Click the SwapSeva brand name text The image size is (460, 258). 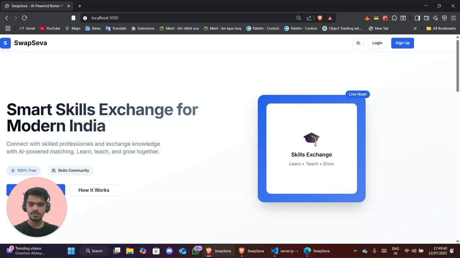pos(31,43)
